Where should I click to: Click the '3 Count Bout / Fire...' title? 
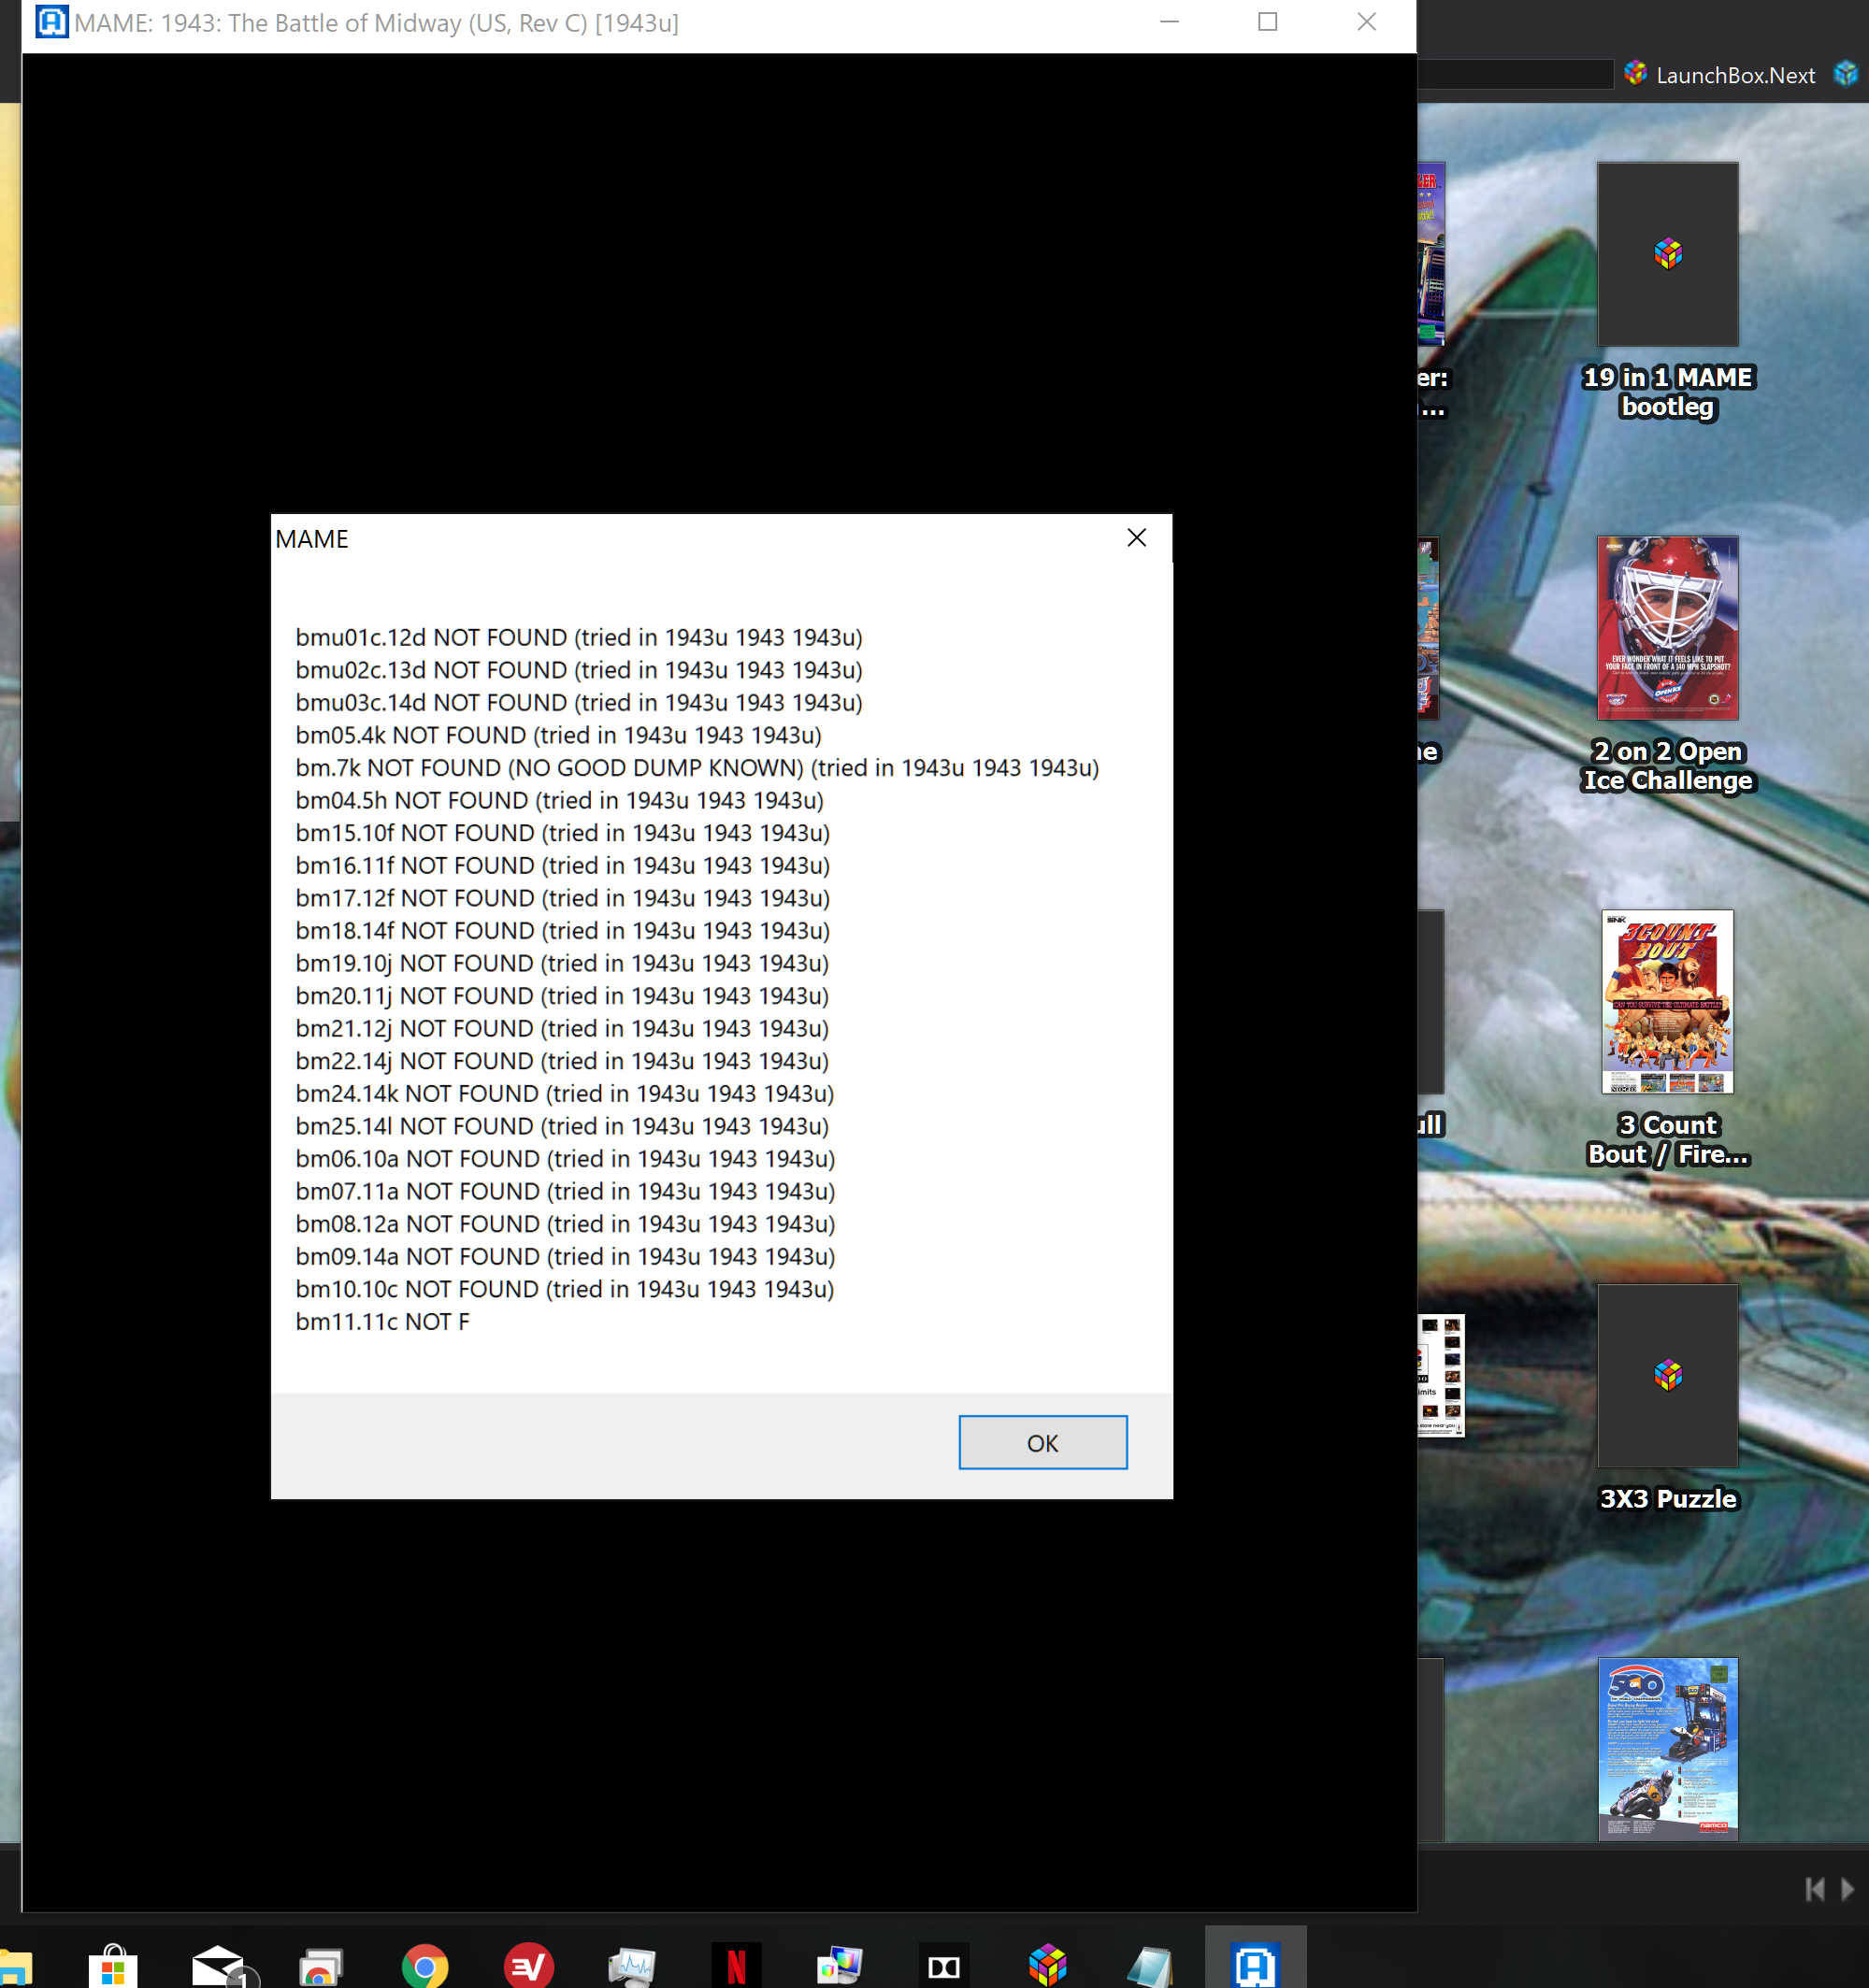[1668, 1140]
